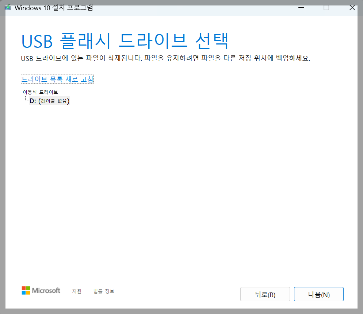Click the Microsoft logo
363x314 pixels.
(x=41, y=290)
